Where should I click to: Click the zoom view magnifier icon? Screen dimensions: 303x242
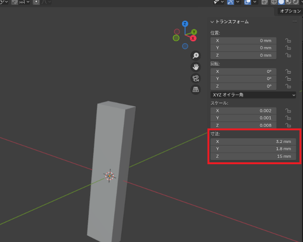196,56
